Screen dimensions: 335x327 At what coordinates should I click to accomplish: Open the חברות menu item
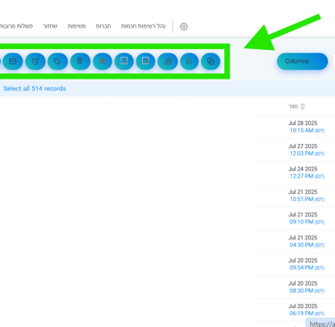104,26
